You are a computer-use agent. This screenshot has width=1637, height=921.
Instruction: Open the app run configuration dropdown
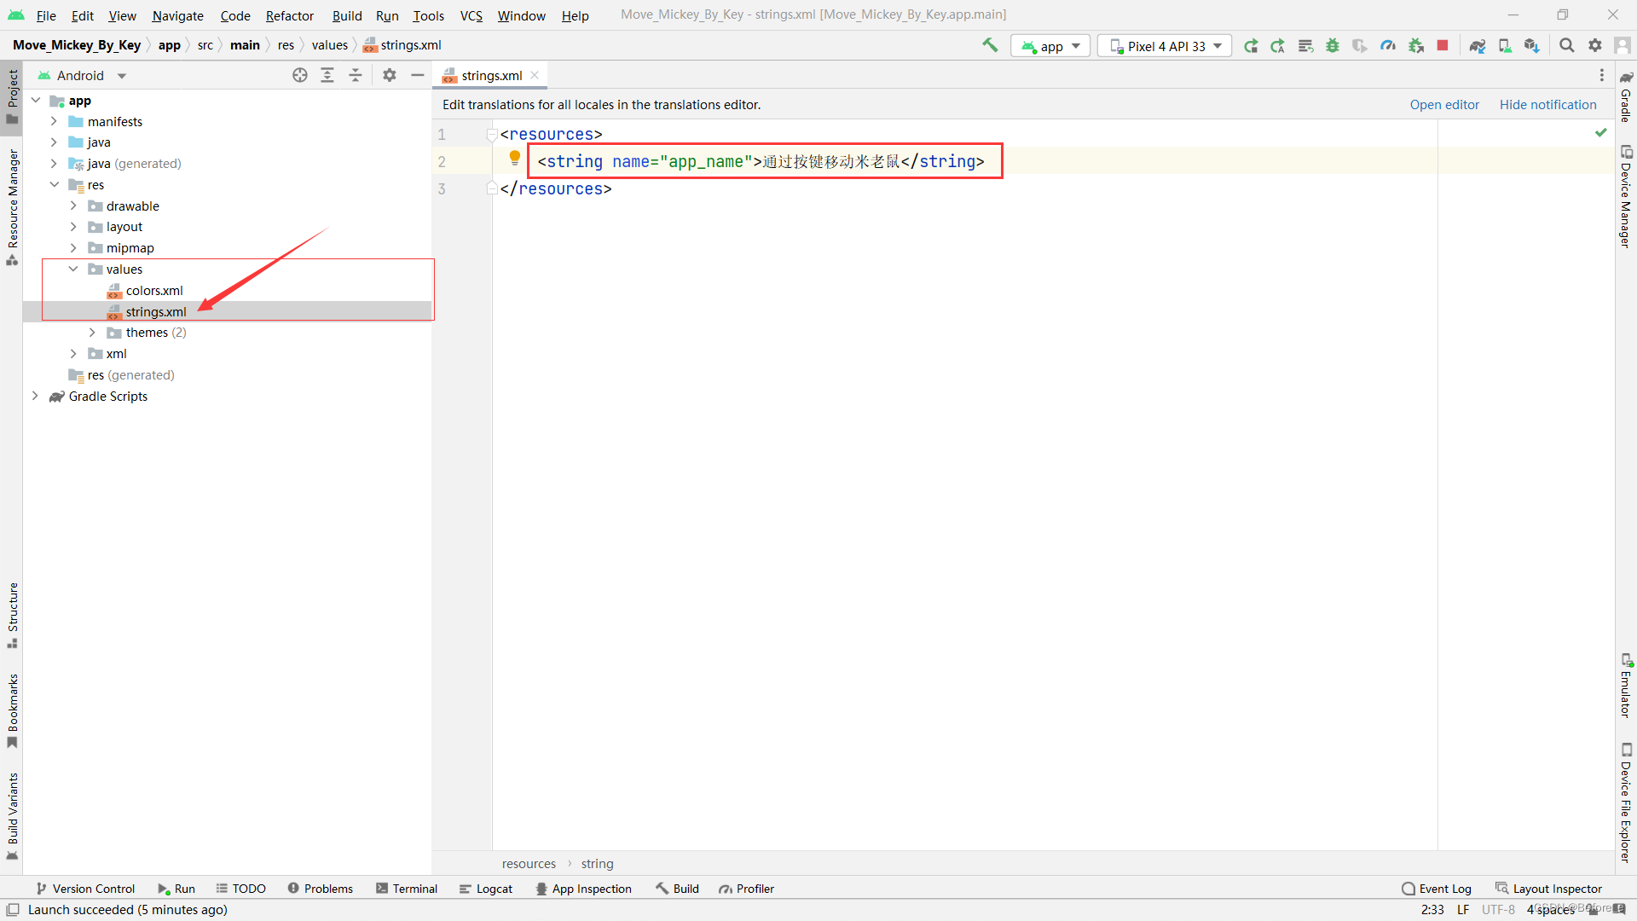coord(1050,46)
